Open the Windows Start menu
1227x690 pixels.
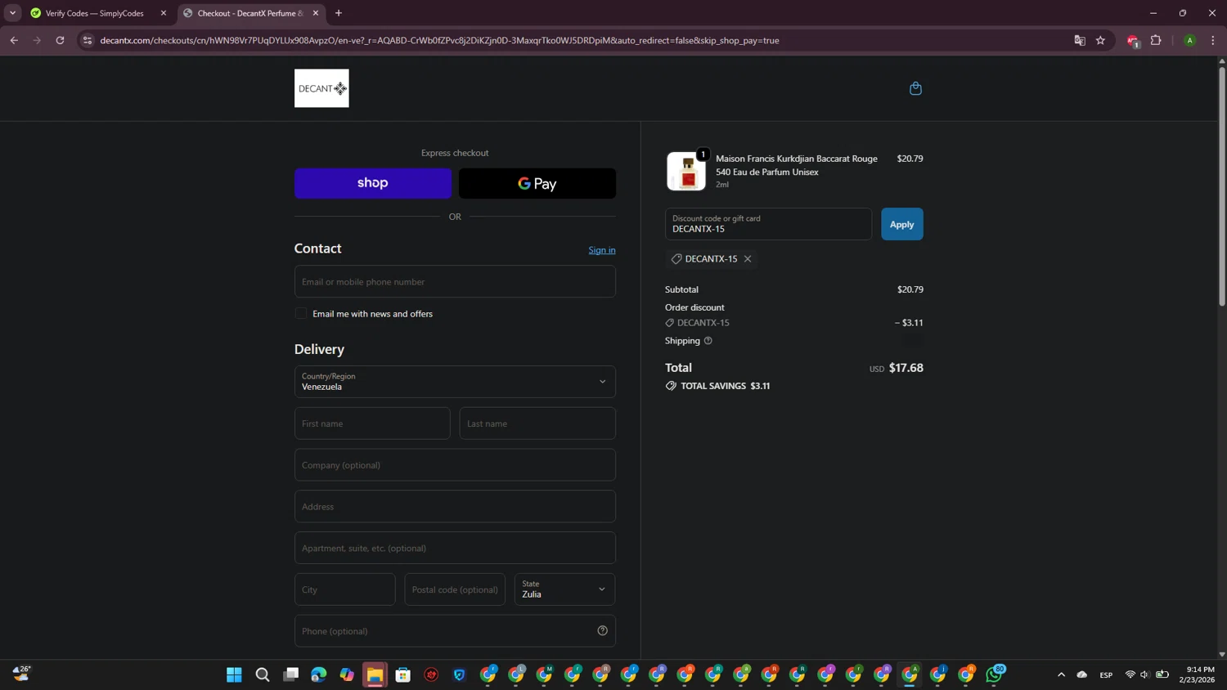coord(234,674)
